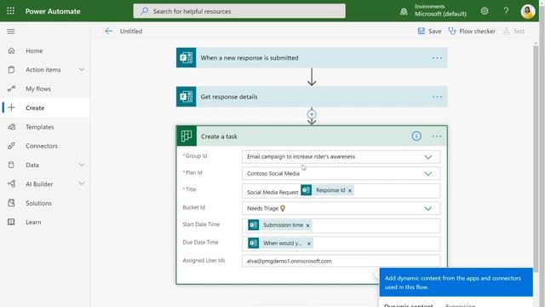This screenshot has height=307, width=545.
Task: Click the Untitled flow name
Action: 131,32
